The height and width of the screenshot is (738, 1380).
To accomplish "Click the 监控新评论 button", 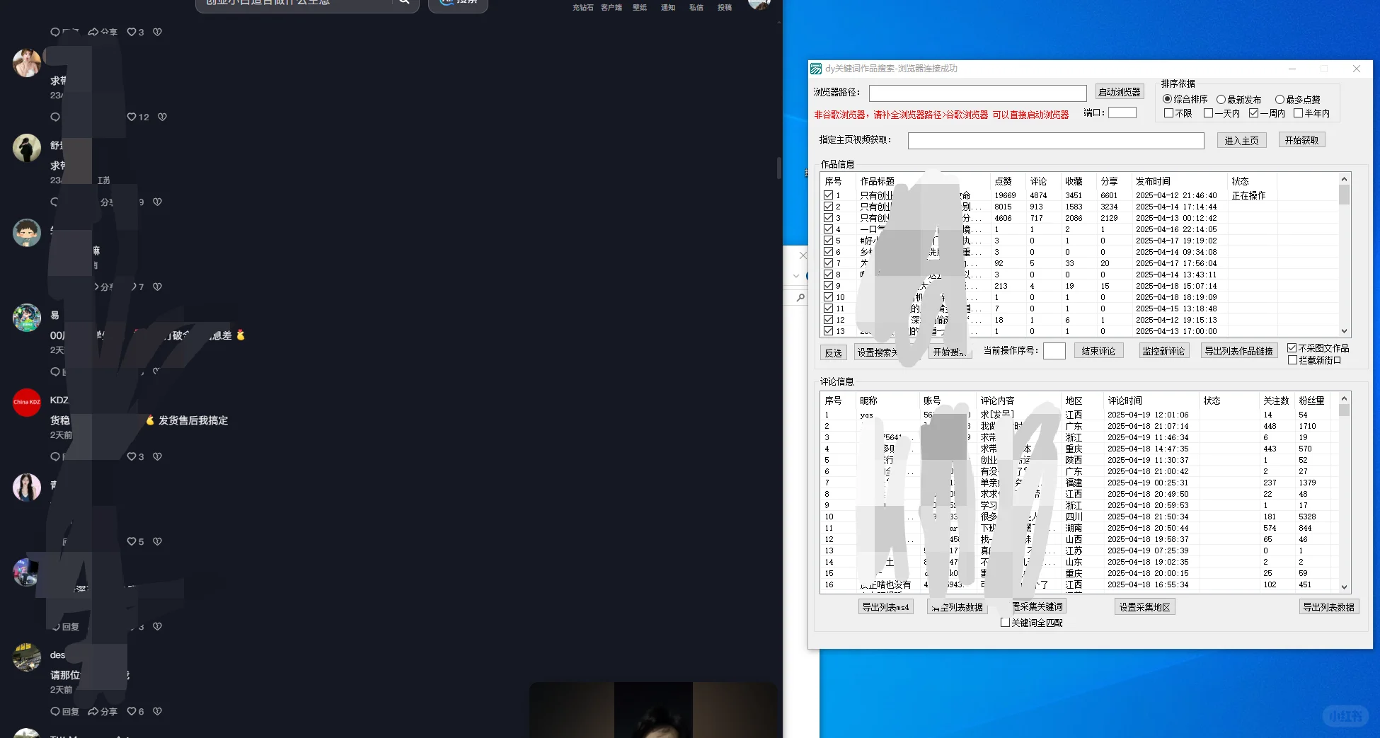I will (x=1163, y=351).
